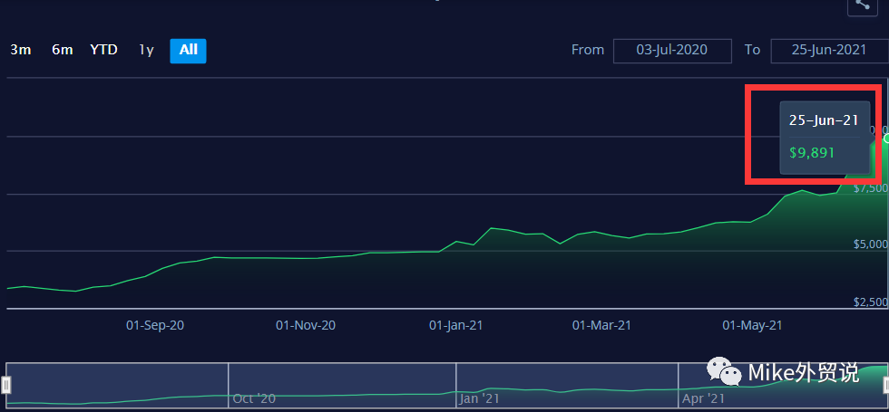Click the 01-Jan-21 axis label
Image resolution: width=889 pixels, height=412 pixels.
pyautogui.click(x=455, y=325)
